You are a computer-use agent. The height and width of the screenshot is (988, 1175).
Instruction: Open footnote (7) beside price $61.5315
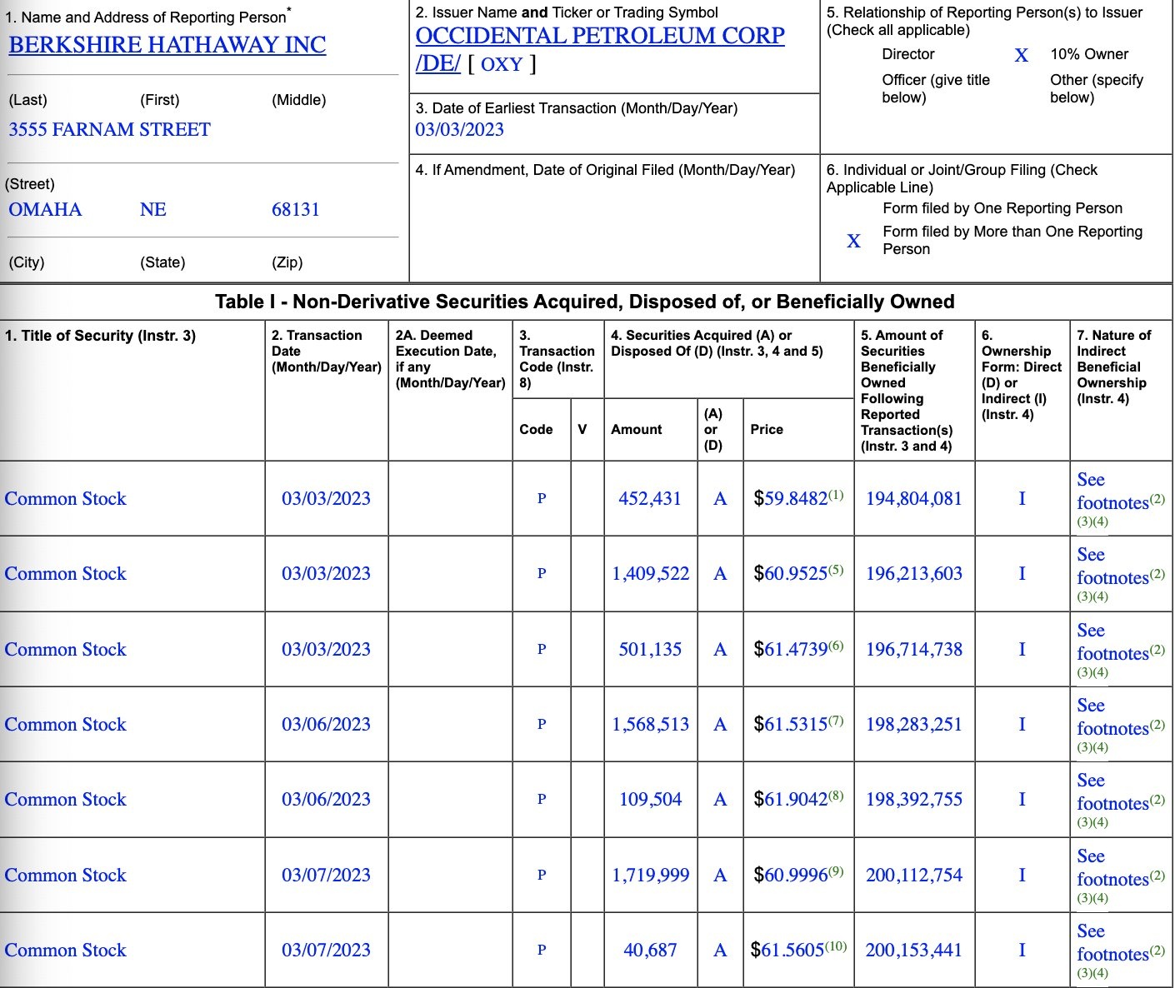coord(836,721)
